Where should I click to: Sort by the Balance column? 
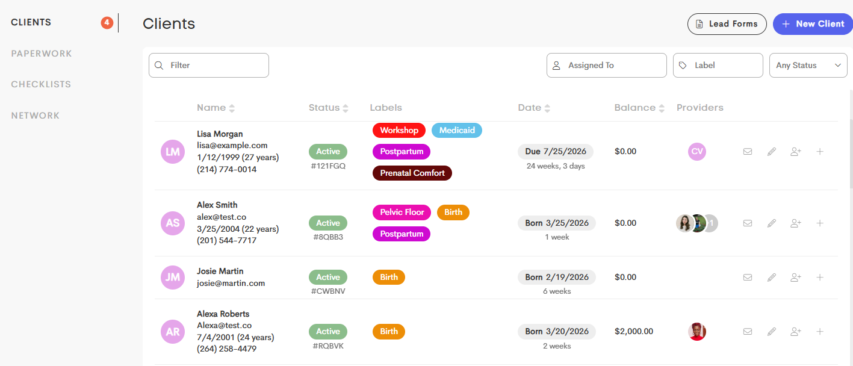[639, 108]
